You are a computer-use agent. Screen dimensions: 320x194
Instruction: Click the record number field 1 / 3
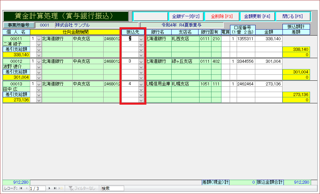click(38, 188)
